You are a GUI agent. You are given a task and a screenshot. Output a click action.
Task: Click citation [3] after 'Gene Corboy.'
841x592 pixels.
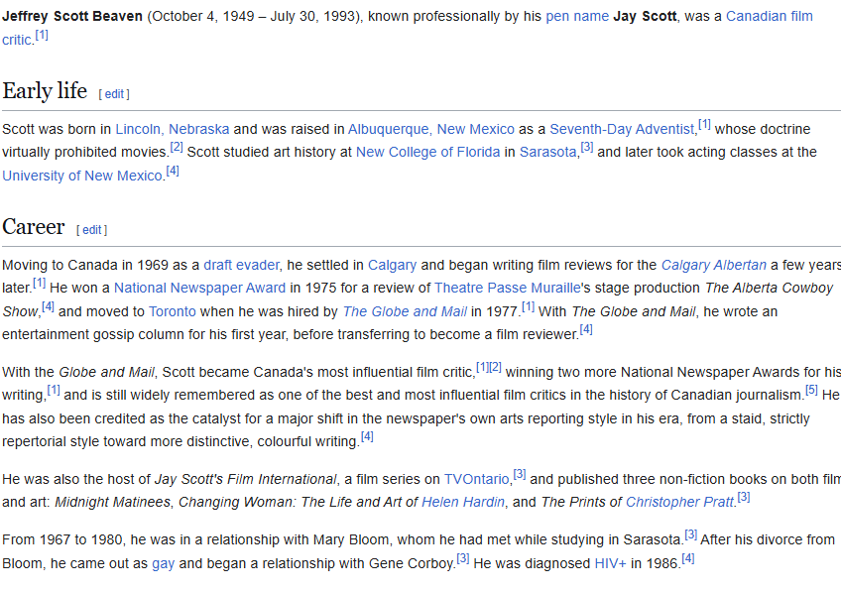(x=463, y=559)
